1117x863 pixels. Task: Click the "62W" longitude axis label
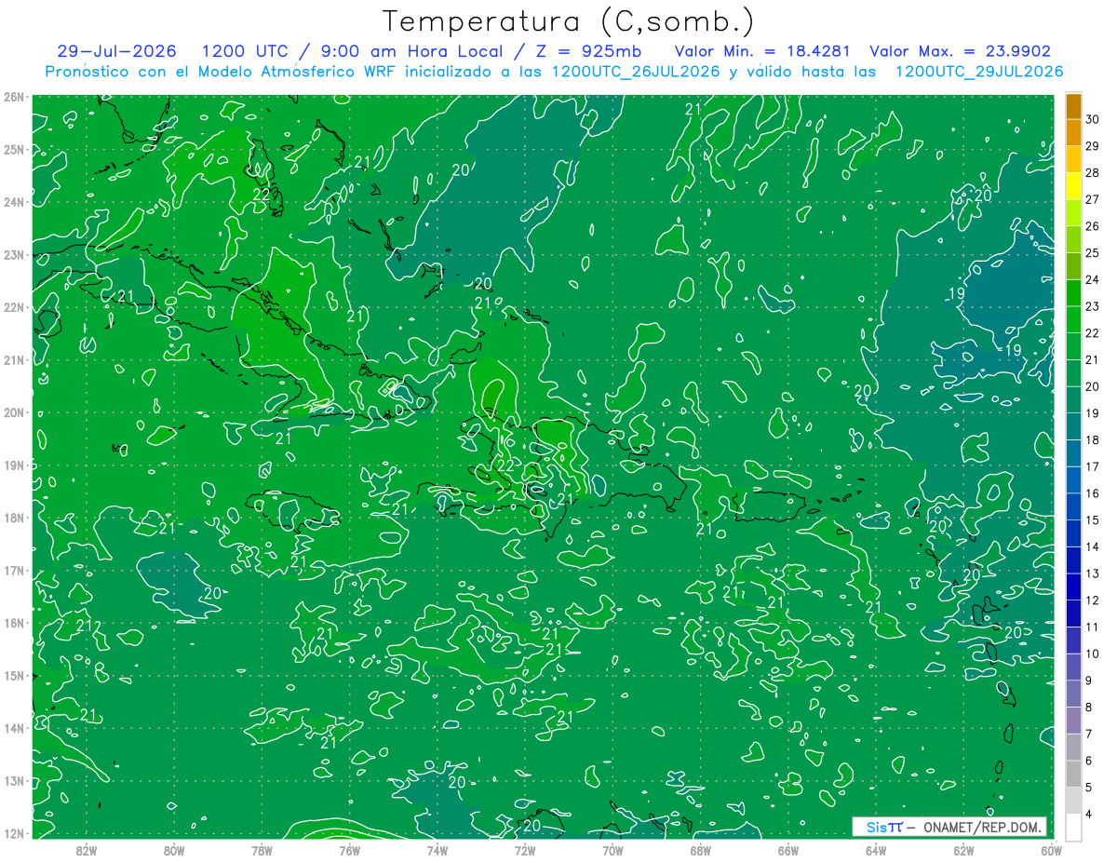coord(963,850)
